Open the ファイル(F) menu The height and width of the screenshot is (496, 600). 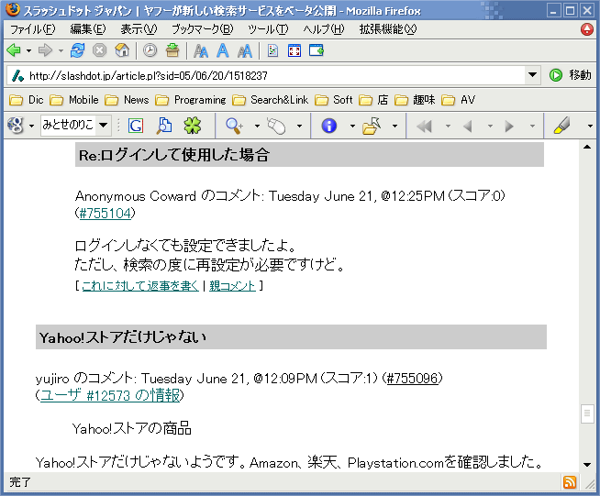32,29
